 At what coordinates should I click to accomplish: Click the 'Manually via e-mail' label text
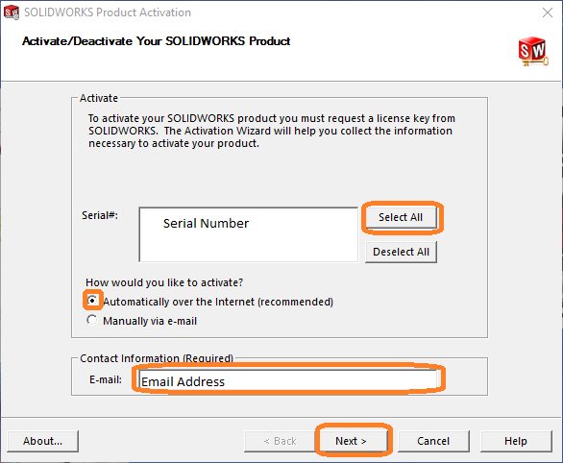coord(150,321)
